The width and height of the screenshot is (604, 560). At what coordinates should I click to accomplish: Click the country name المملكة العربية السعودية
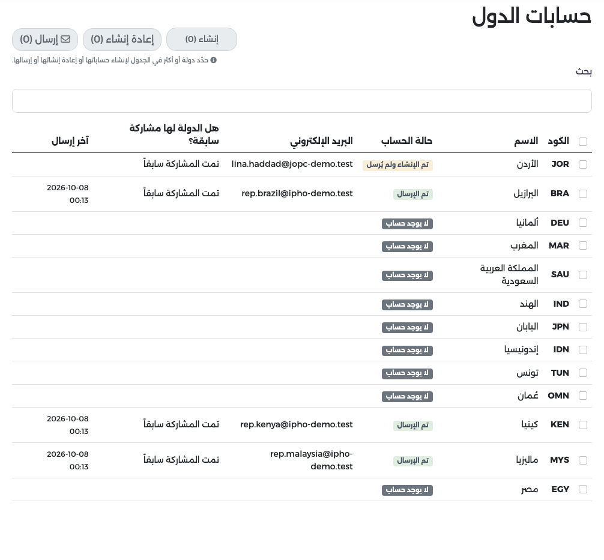point(509,274)
